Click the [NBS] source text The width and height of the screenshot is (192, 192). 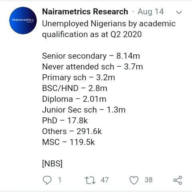52,164
